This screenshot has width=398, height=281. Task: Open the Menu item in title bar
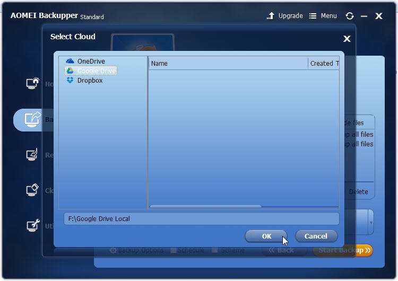pyautogui.click(x=328, y=16)
